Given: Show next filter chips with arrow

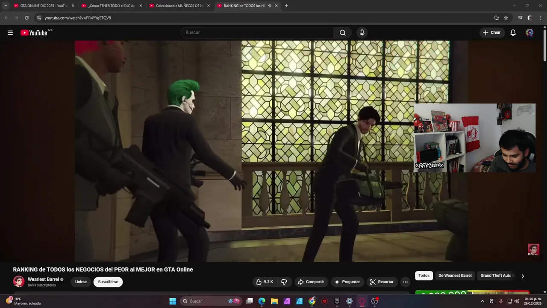Looking at the screenshot, I should click(523, 276).
